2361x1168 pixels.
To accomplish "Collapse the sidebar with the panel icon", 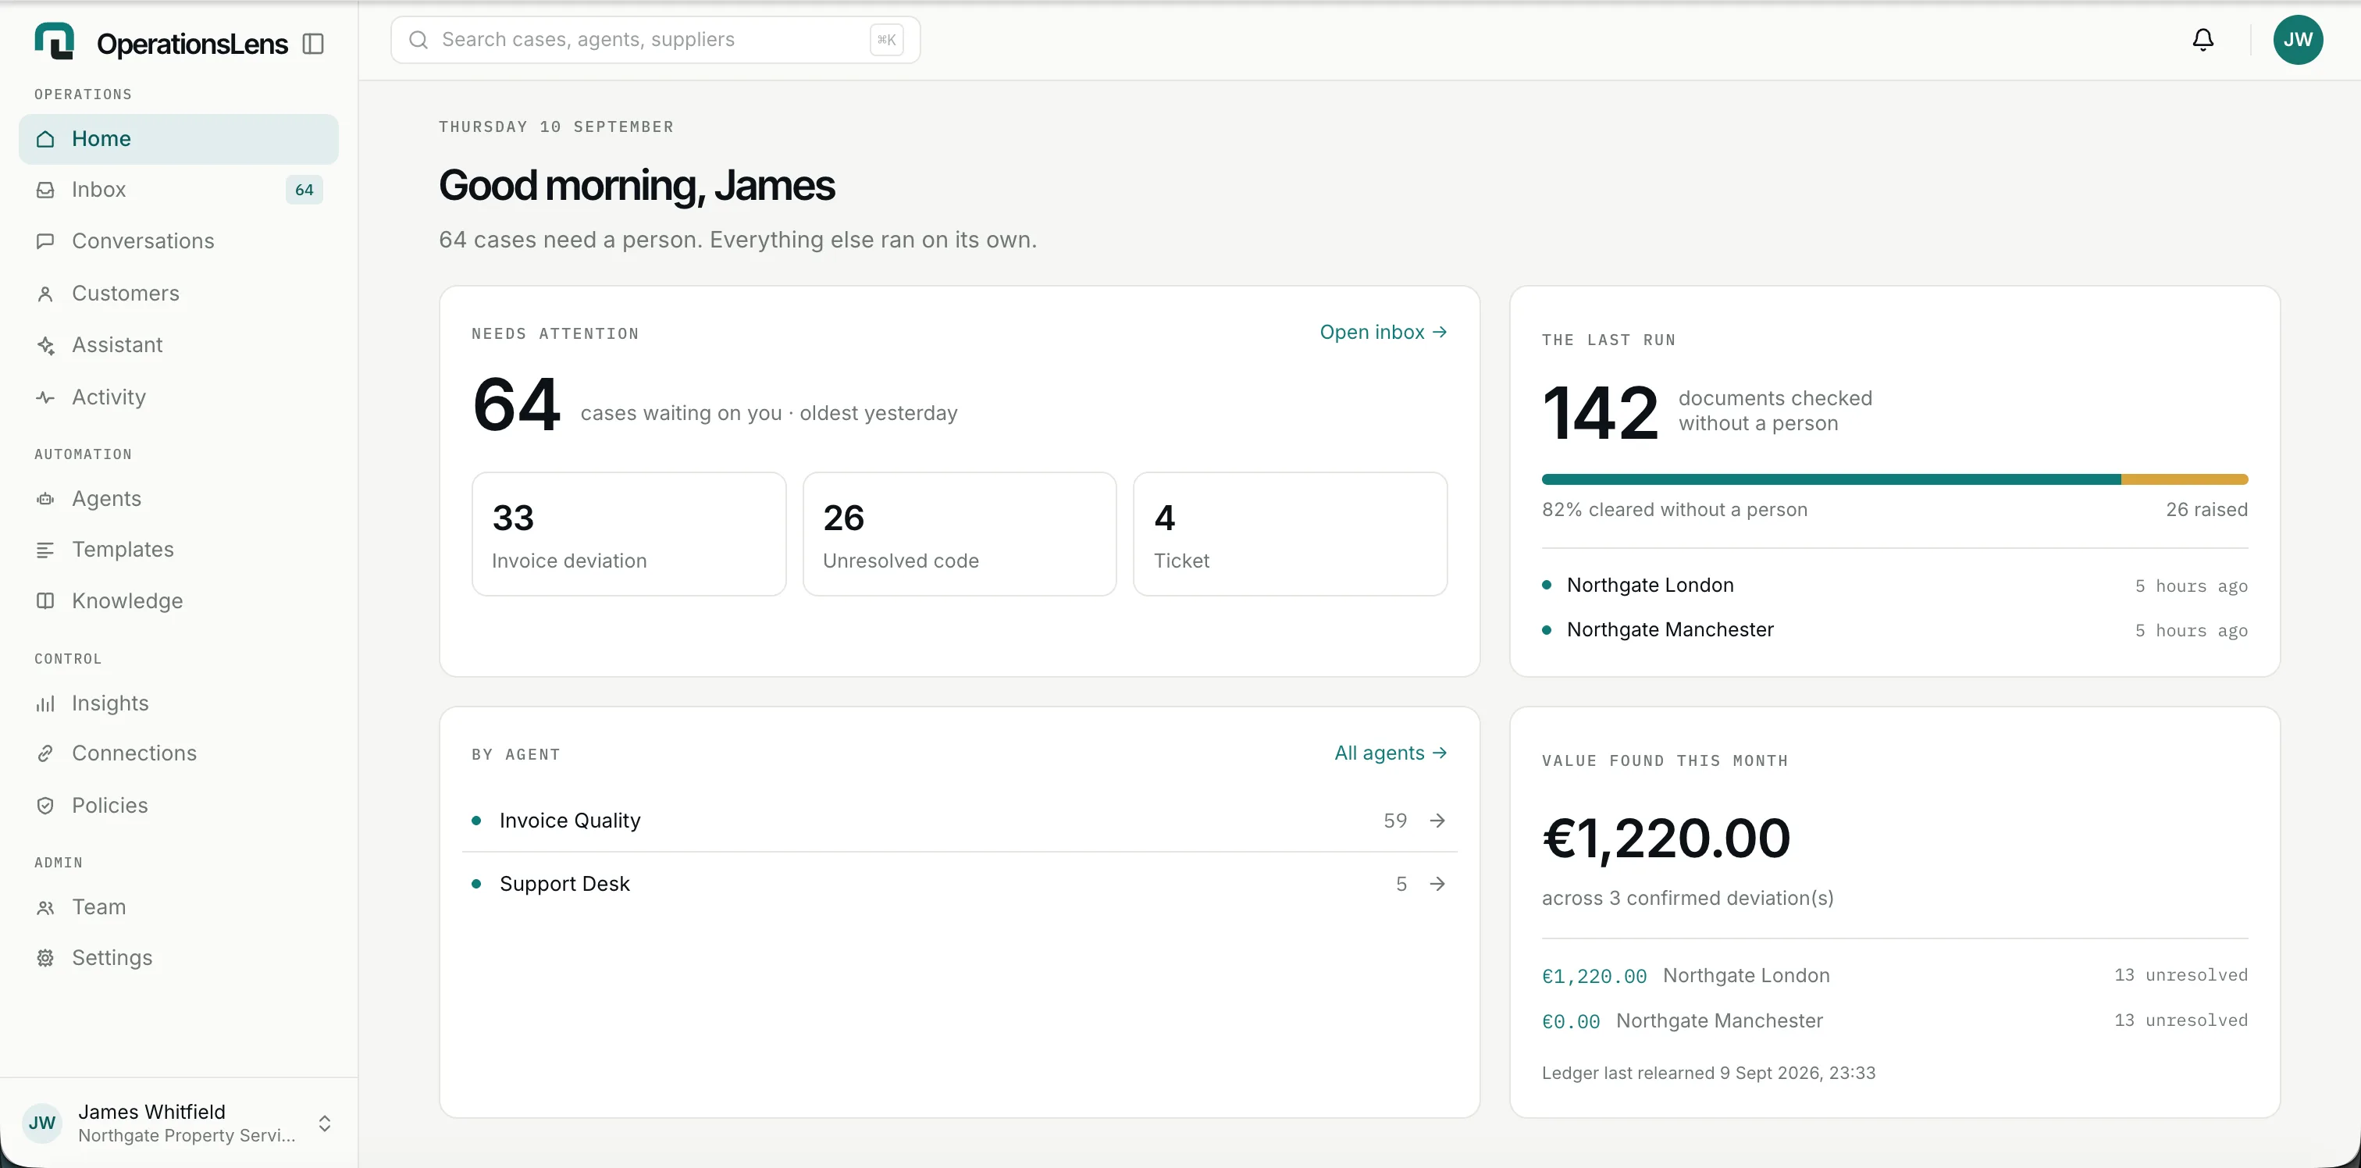I will point(312,43).
